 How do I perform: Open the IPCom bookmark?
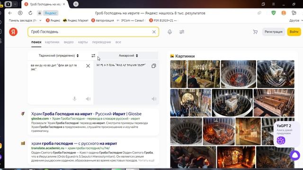coord(131,20)
